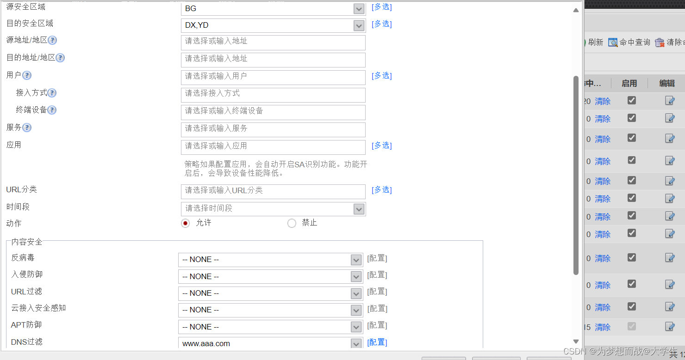685x360 pixels.
Task: Click [多选] next to 目的安全区域
Action: [x=382, y=24]
